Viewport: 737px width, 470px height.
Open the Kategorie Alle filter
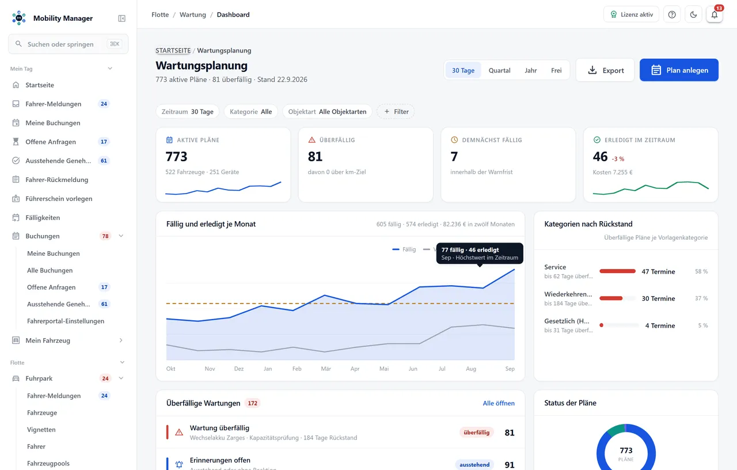point(251,112)
